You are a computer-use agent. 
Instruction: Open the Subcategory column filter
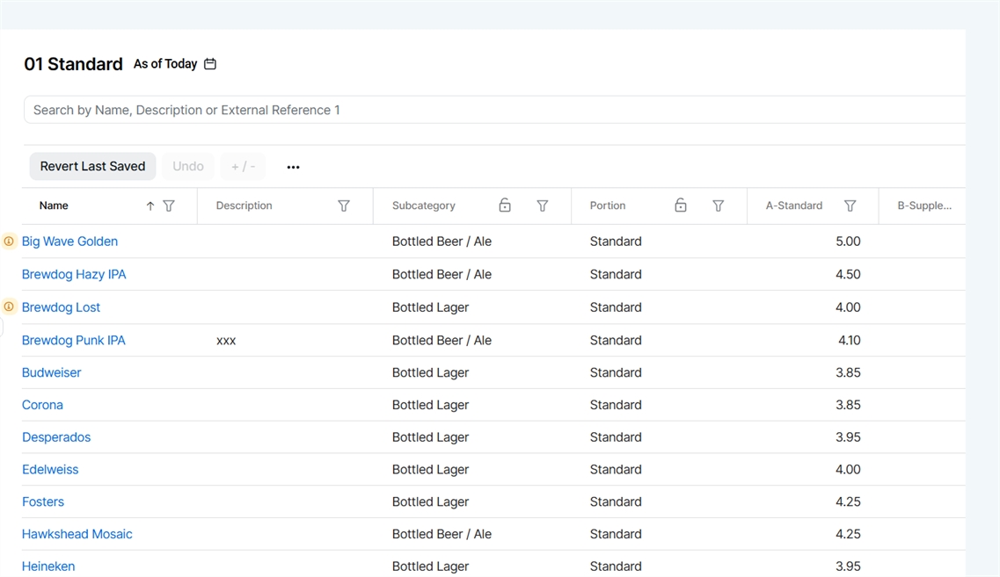click(x=543, y=206)
